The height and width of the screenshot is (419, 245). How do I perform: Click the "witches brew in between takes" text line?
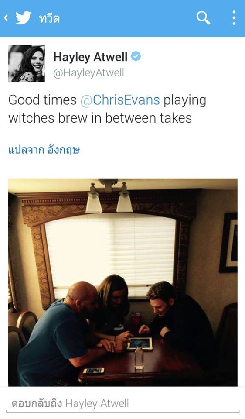coord(100,118)
